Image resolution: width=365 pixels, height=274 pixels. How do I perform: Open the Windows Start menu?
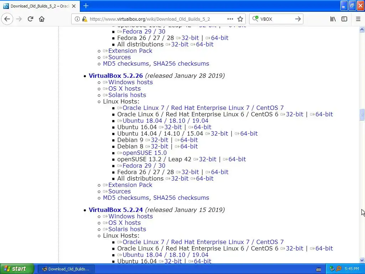(x=17, y=269)
